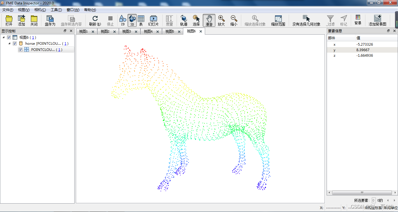Open the 表 (Table) view icon
The width and height of the screenshot is (398, 212).
pyautogui.click(x=141, y=20)
